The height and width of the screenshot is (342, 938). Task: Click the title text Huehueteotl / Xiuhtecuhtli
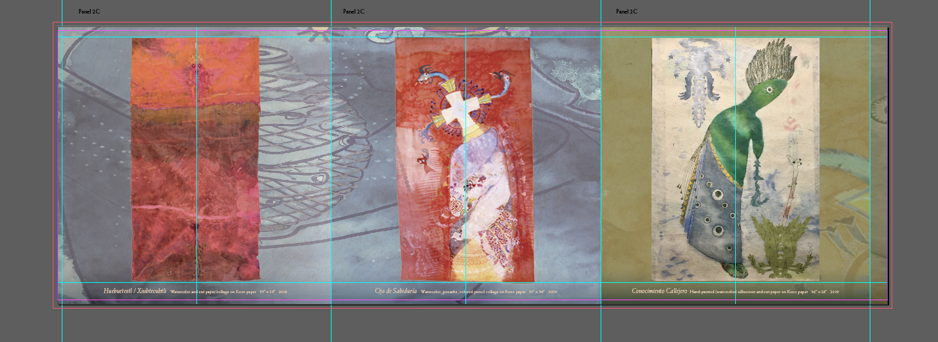click(x=135, y=291)
